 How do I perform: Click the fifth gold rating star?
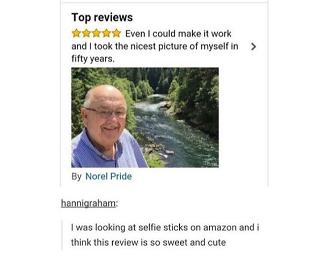click(x=116, y=33)
